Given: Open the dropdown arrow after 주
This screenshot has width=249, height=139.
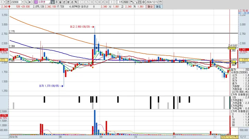Looking at the screenshot, I should pyautogui.click(x=4, y=2).
